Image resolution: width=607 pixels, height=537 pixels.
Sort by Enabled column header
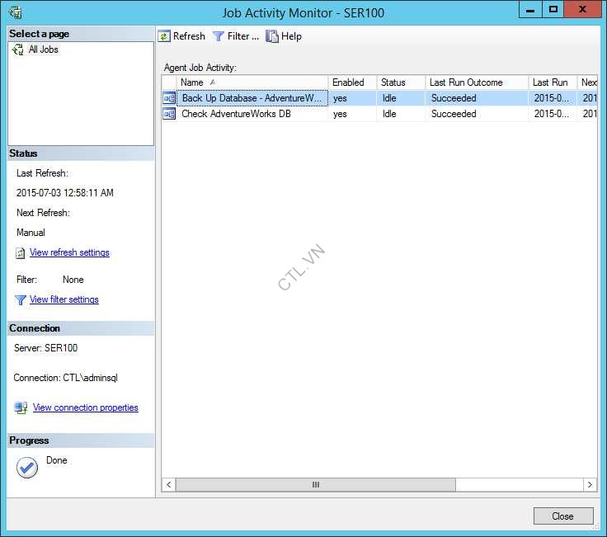point(351,82)
